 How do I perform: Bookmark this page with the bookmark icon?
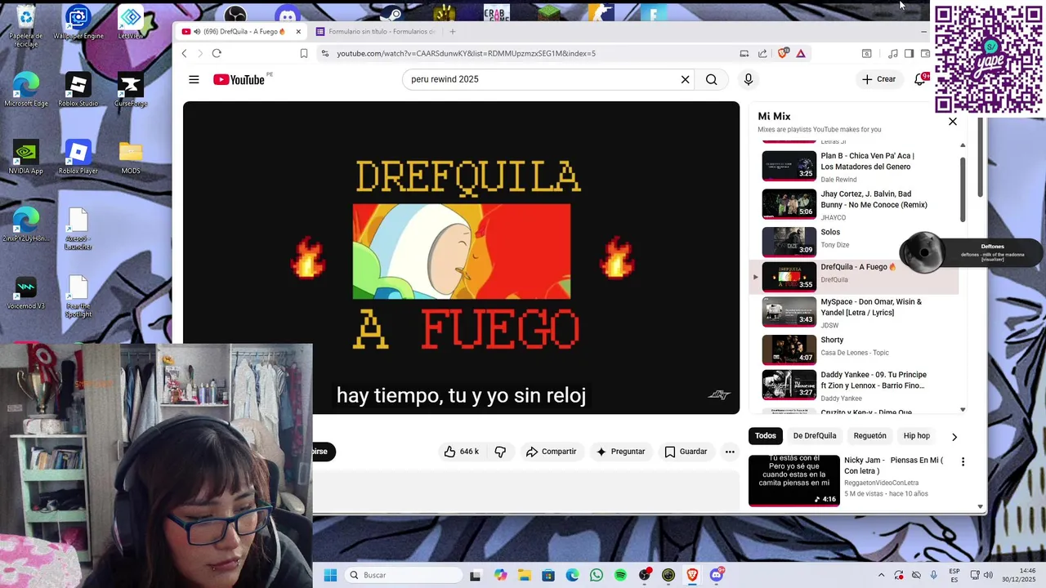tap(304, 53)
